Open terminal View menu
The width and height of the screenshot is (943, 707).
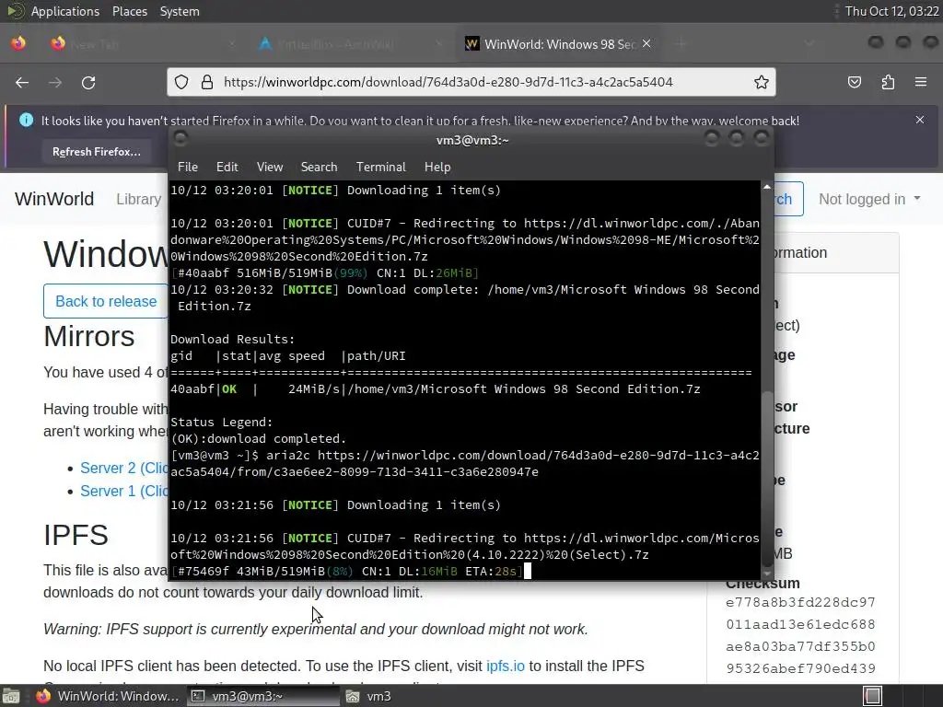[x=270, y=167]
